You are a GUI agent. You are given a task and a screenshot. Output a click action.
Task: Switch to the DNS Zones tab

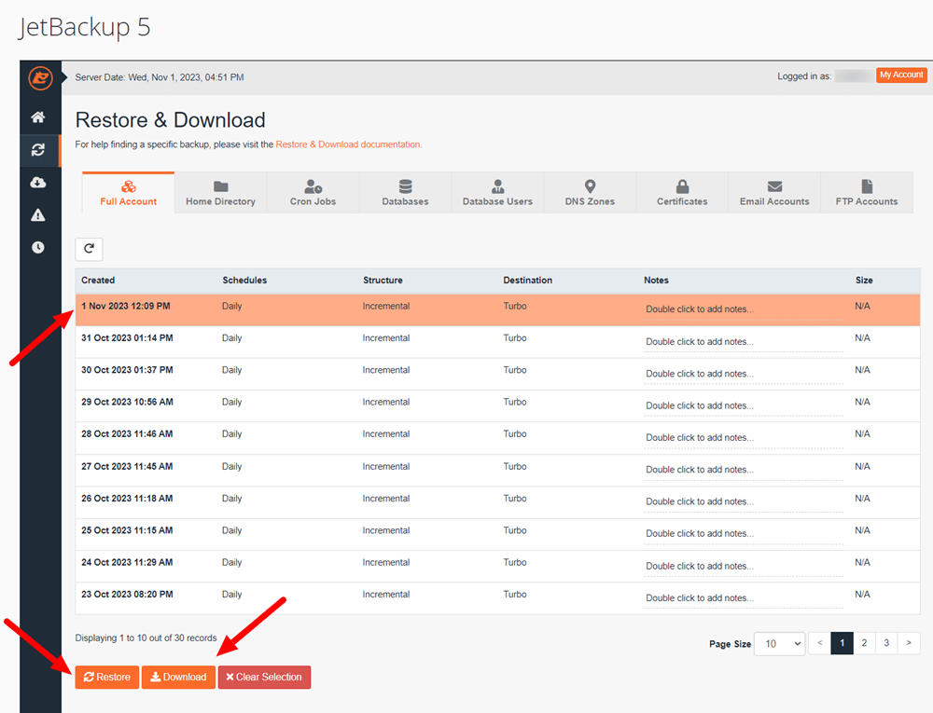click(x=590, y=193)
